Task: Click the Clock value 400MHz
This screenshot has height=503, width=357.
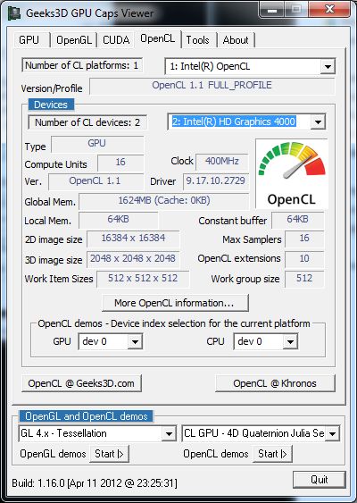Action: tap(221, 162)
